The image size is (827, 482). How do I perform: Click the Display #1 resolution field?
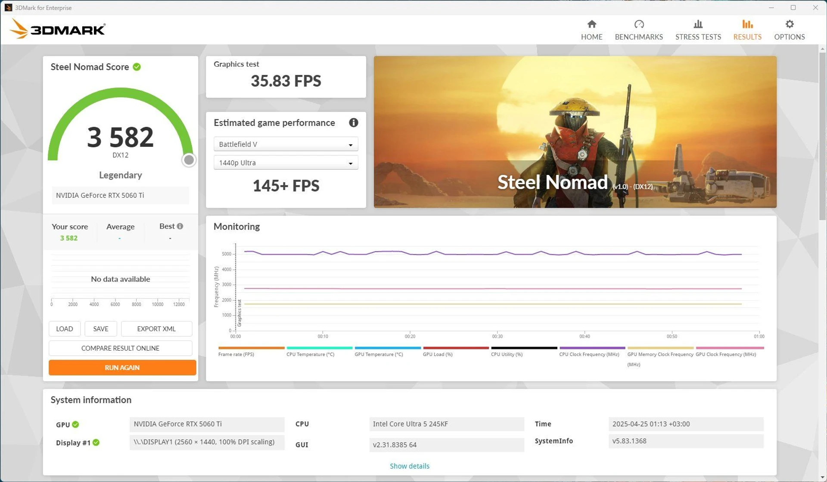coord(207,442)
